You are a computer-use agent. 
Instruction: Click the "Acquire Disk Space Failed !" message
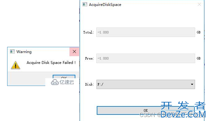click(x=51, y=63)
